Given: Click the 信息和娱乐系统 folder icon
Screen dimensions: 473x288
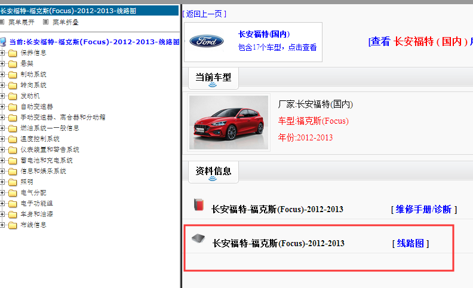Looking at the screenshot, I should [13, 171].
